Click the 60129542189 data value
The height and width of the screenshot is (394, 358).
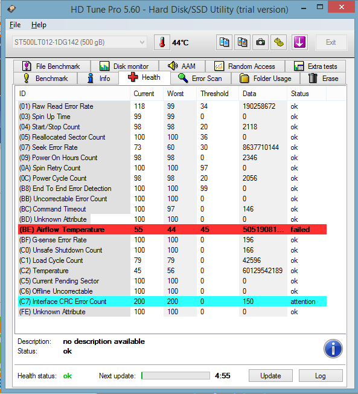coord(263,271)
